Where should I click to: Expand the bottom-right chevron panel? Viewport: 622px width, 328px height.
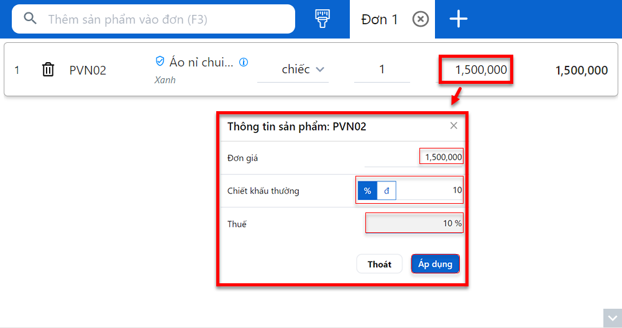611,318
